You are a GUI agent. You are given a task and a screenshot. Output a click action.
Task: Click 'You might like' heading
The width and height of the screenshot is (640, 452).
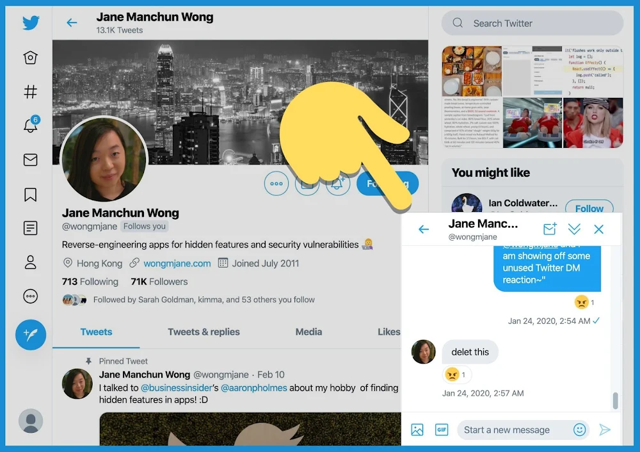[x=491, y=173]
